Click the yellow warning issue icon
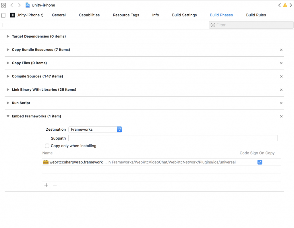Screen dimensions: 294x228 click(x=285, y=5)
